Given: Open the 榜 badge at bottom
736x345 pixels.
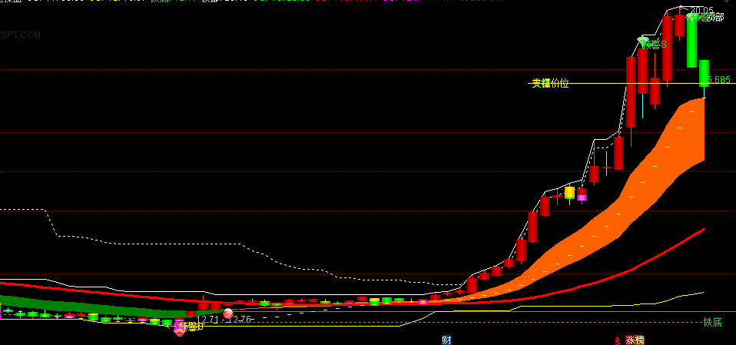Looking at the screenshot, I should [x=640, y=340].
